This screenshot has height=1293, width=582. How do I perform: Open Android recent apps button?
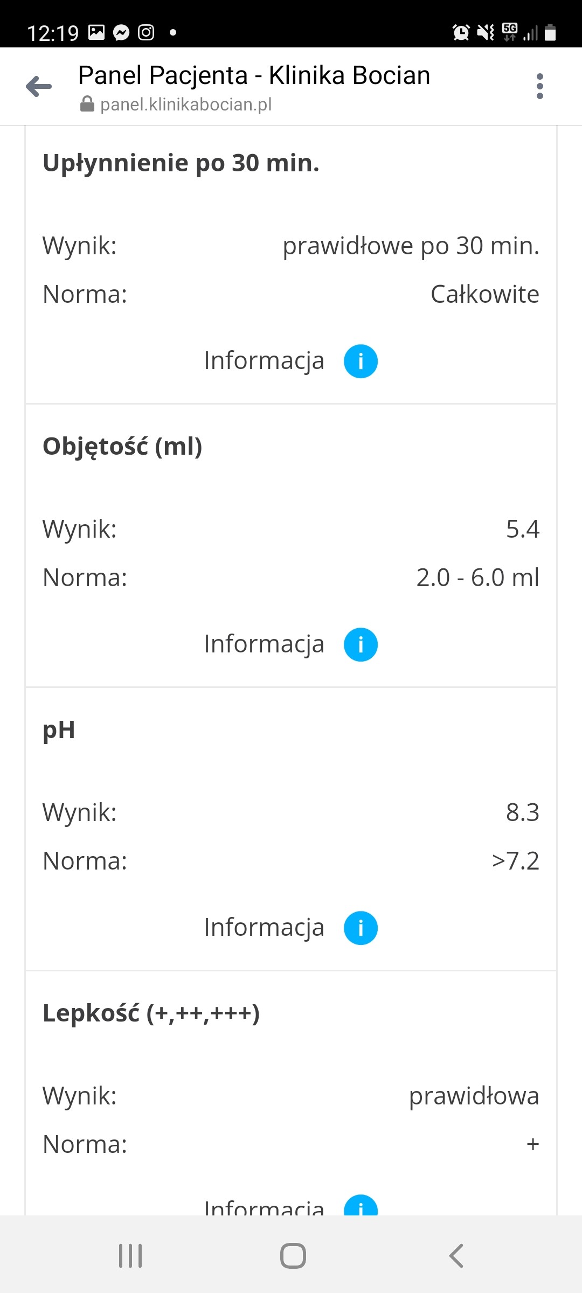[130, 1255]
